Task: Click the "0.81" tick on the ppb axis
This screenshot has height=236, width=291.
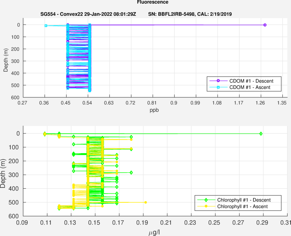Action: pos(152,103)
